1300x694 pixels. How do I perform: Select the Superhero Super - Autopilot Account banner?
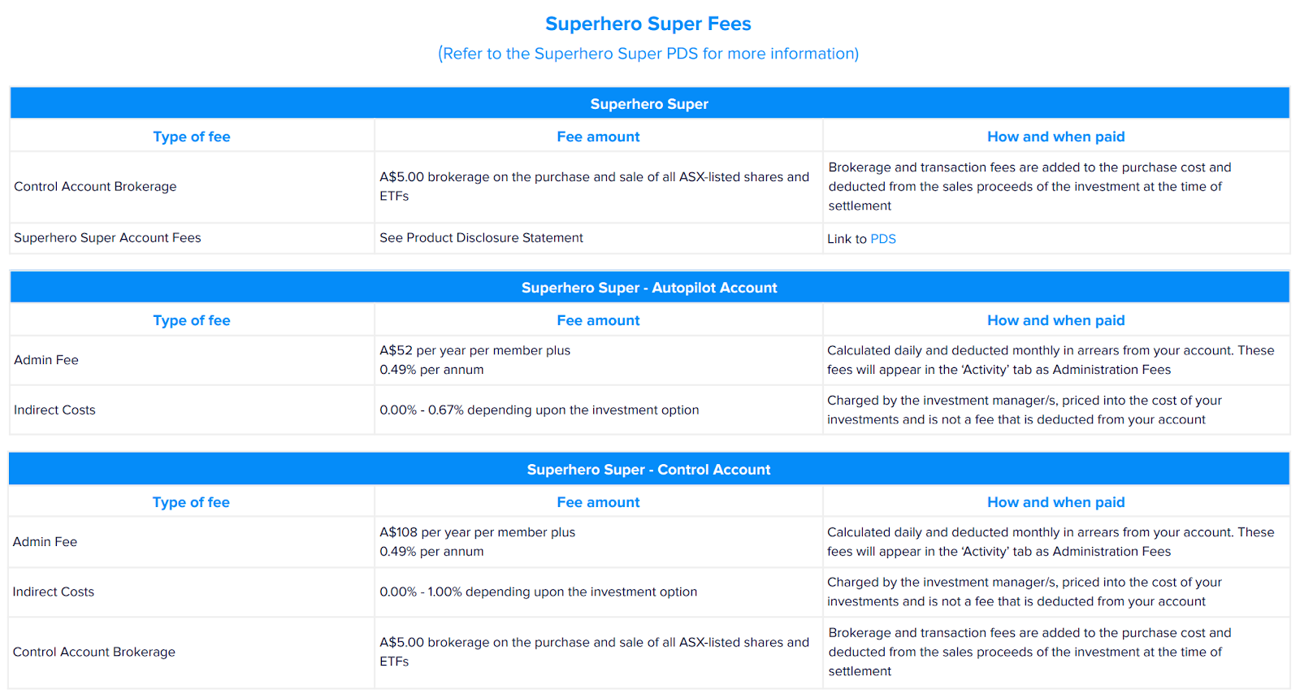pyautogui.click(x=649, y=288)
